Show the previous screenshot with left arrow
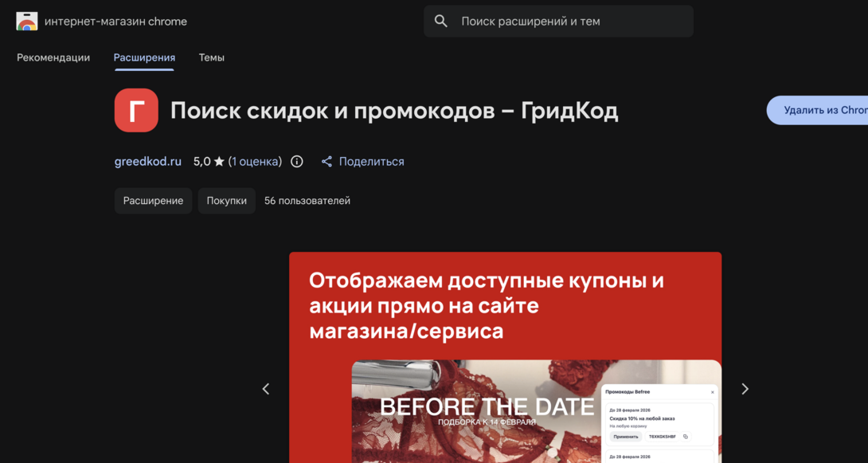 pyautogui.click(x=266, y=389)
